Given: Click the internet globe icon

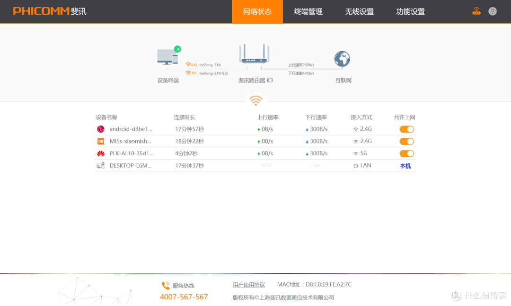Looking at the screenshot, I should (x=342, y=59).
